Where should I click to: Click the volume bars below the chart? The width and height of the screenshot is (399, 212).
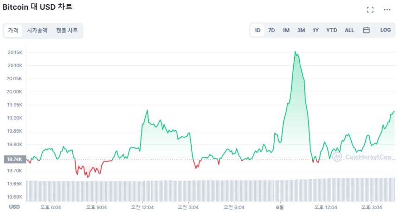tap(209, 190)
